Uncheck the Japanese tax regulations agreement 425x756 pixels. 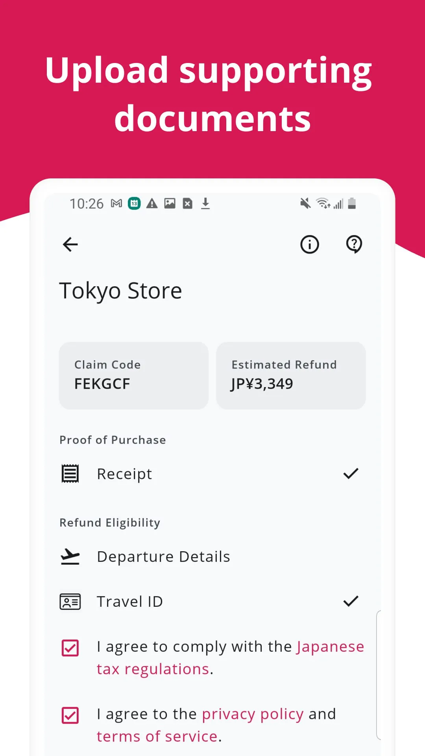[x=70, y=648]
